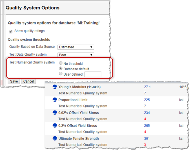The image size is (191, 151).
Task: Click the blue icon next to Proportional Limit
Action: point(55,100)
